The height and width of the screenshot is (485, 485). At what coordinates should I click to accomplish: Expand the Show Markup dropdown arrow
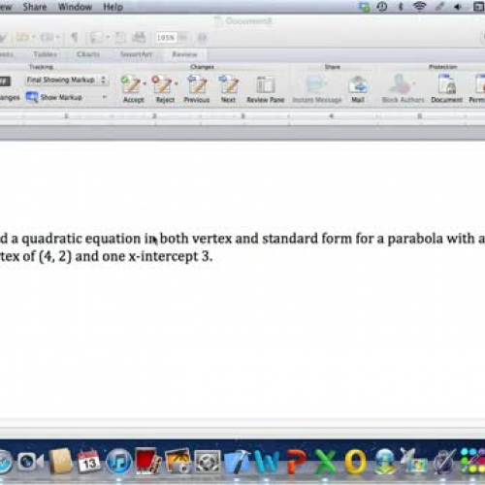(x=104, y=97)
